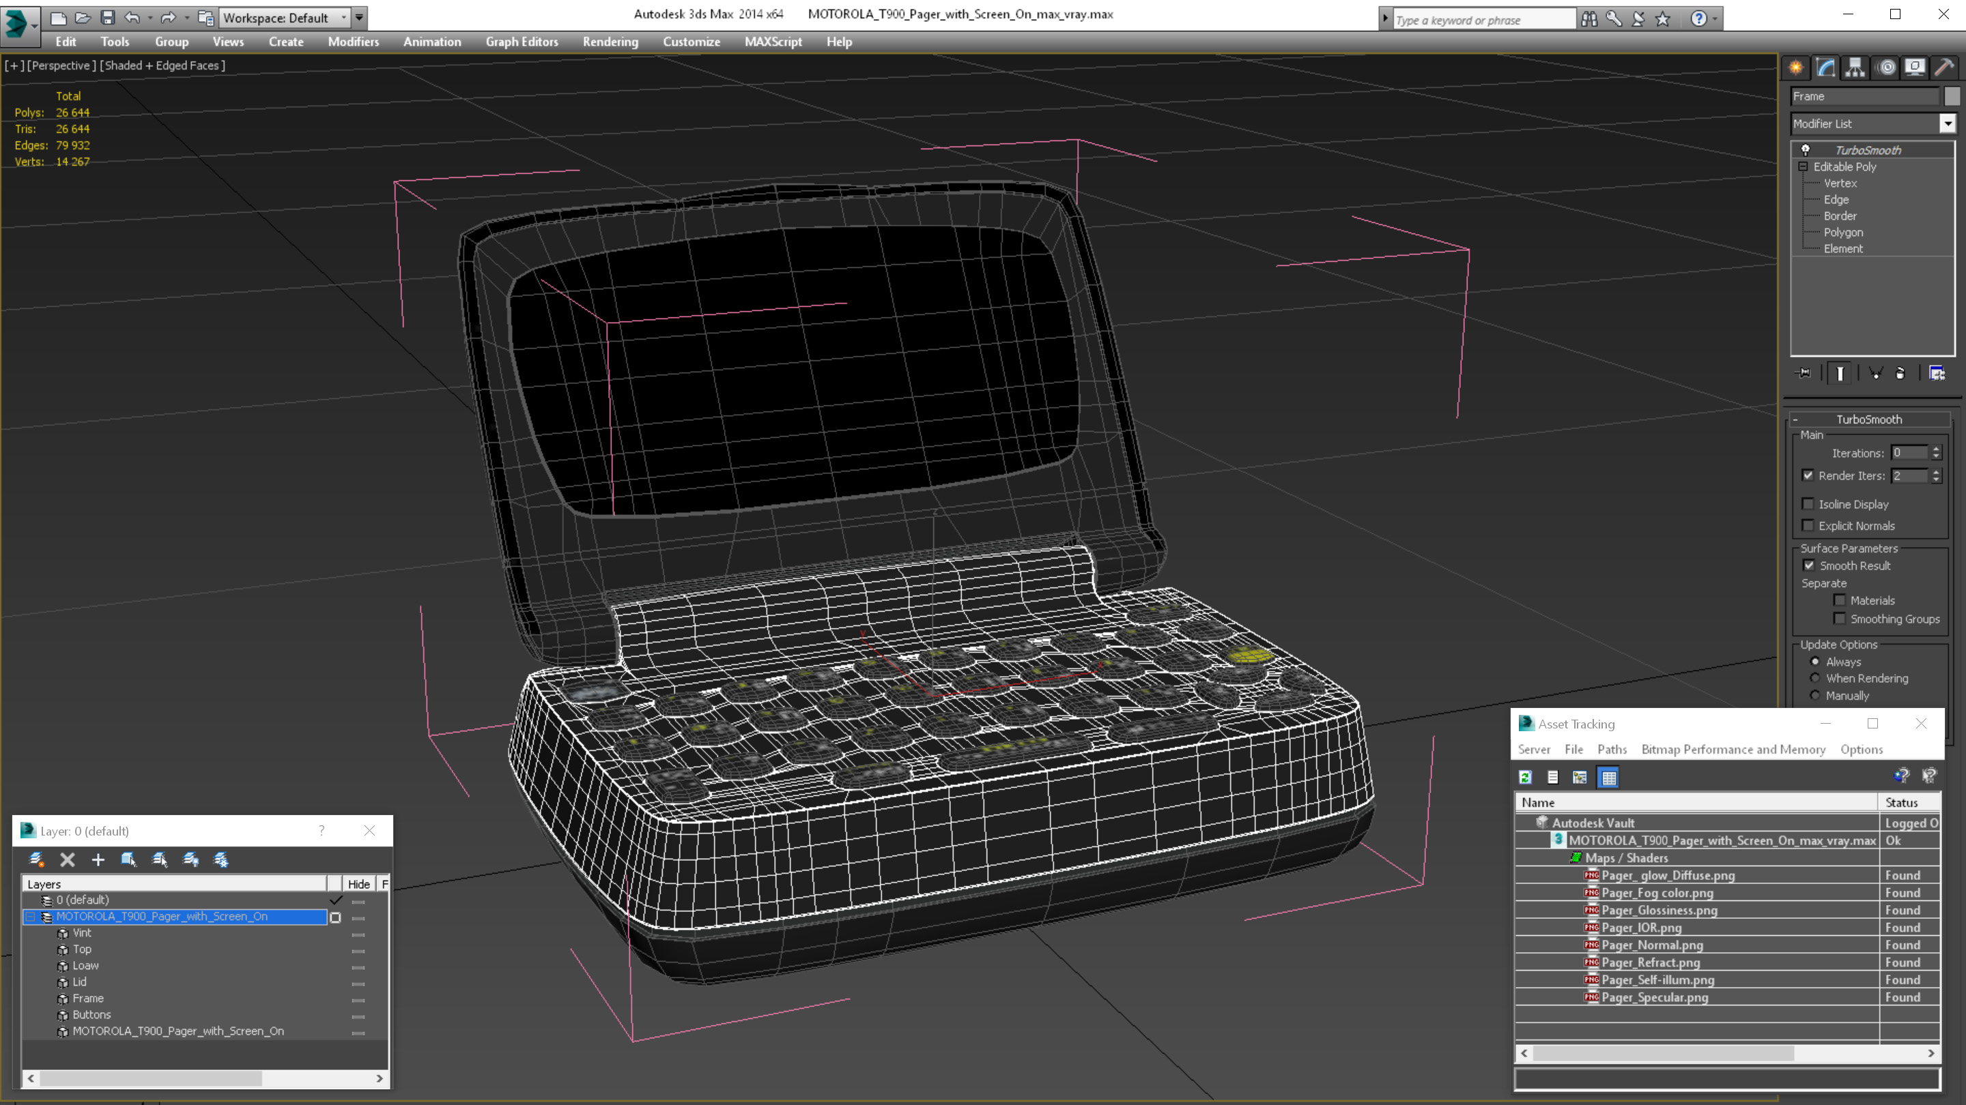Open the Display command panel tab
The height and width of the screenshot is (1105, 1966).
1914,68
